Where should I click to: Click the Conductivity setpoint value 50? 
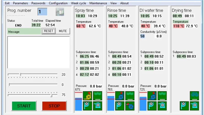click(x=143, y=36)
